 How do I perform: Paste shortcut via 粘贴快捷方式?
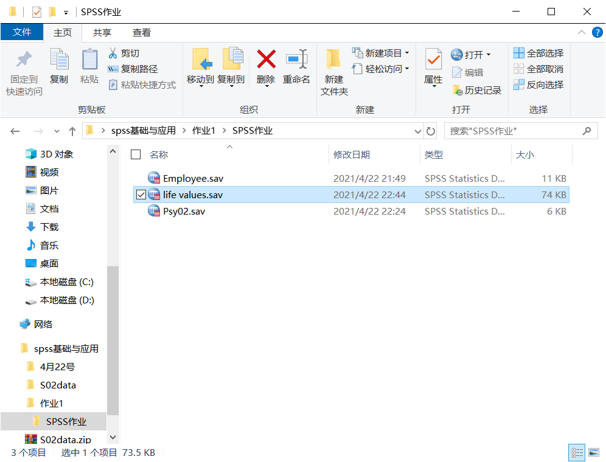pos(142,84)
